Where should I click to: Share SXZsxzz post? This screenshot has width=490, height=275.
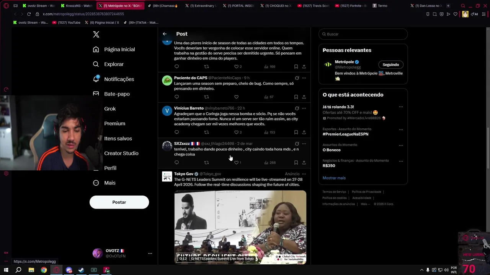[304, 162]
